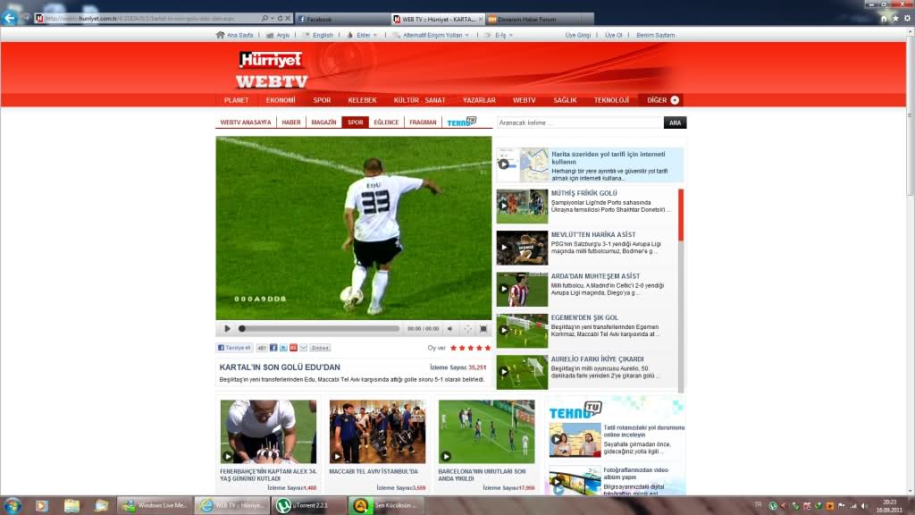Viewport: 915px width, 515px height.
Task: Focus the Aranacak kelime search field
Action: pyautogui.click(x=579, y=122)
